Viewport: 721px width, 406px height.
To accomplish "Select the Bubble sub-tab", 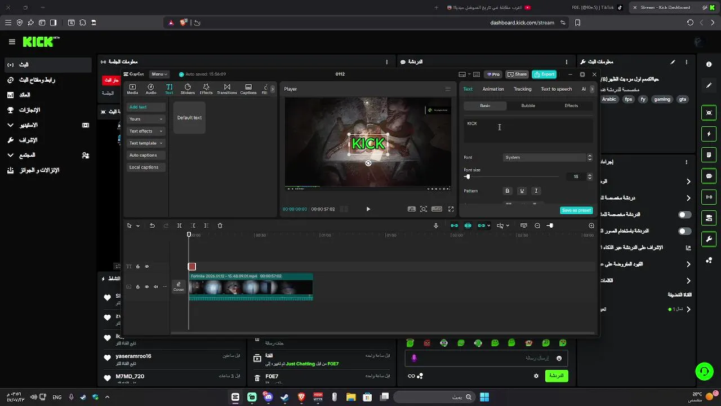I will [x=528, y=106].
